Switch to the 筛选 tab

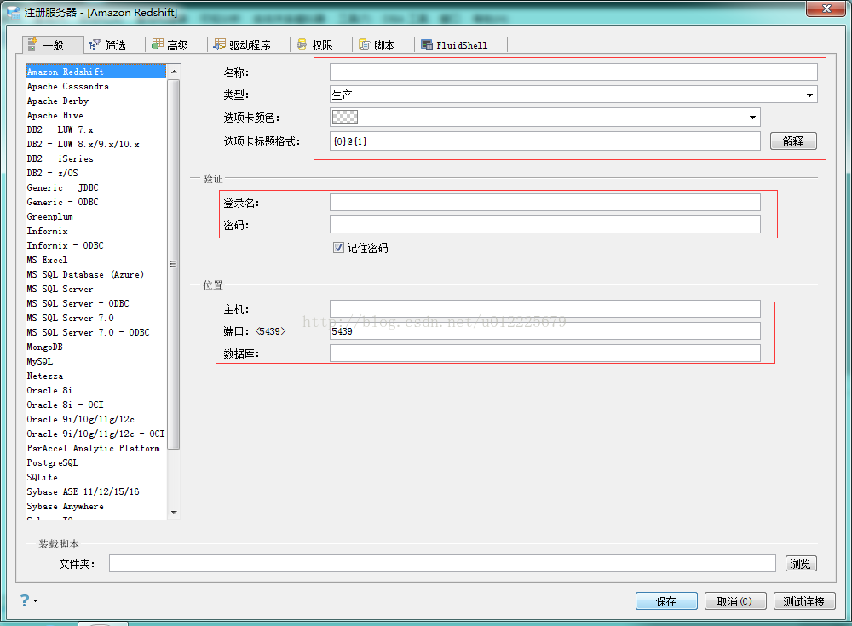pos(115,45)
